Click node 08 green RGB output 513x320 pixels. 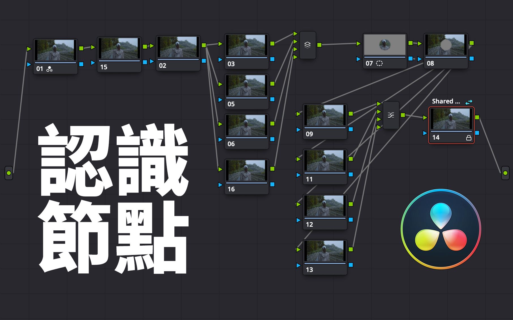472,43
